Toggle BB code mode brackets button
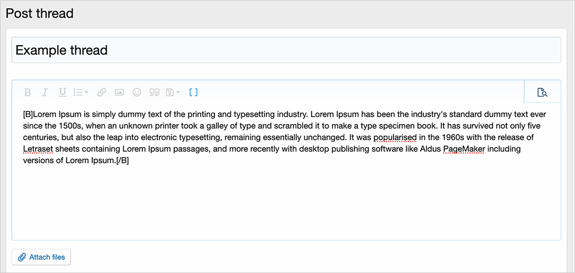Screen dimensions: 575x273 pos(193,92)
